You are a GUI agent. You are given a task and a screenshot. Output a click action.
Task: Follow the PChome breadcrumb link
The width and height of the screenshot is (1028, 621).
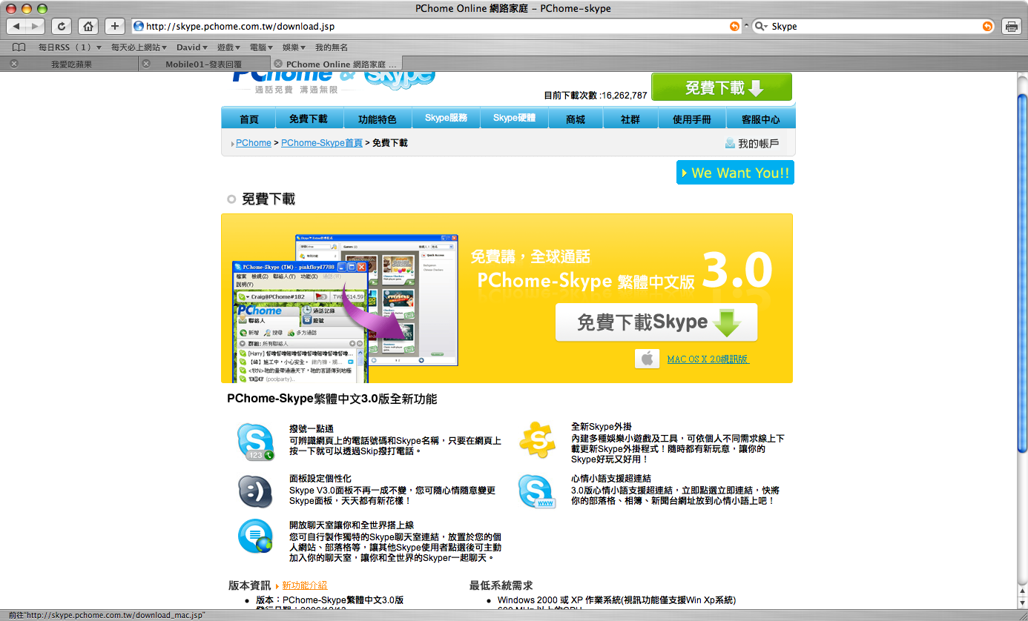point(254,143)
